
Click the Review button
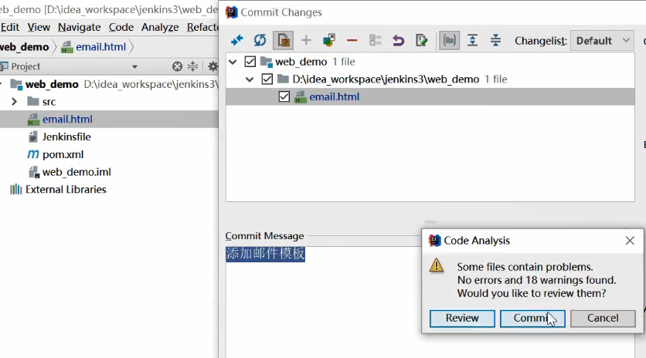462,319
